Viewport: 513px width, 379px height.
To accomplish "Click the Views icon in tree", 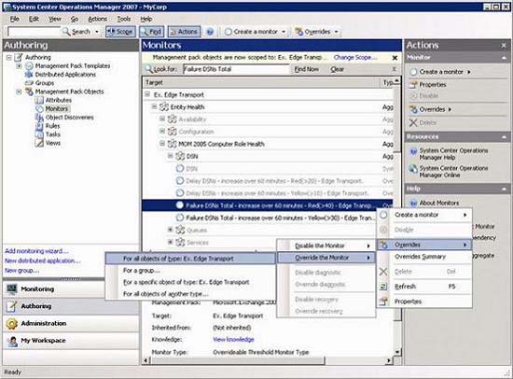I will 39,143.
